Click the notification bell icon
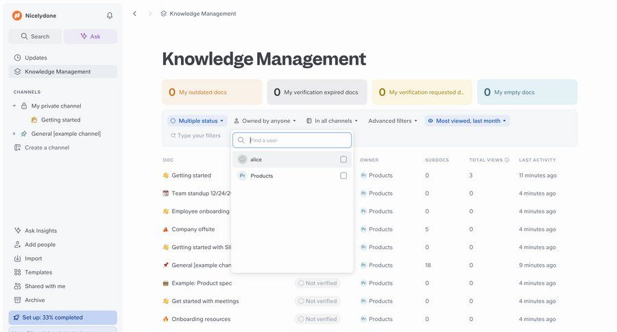The image size is (617, 332). pos(110,16)
